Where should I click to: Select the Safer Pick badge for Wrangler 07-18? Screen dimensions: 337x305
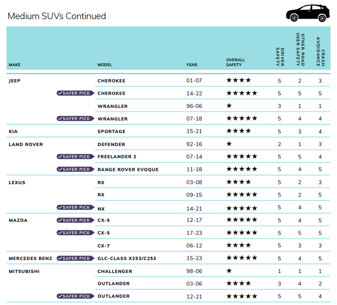(x=75, y=118)
